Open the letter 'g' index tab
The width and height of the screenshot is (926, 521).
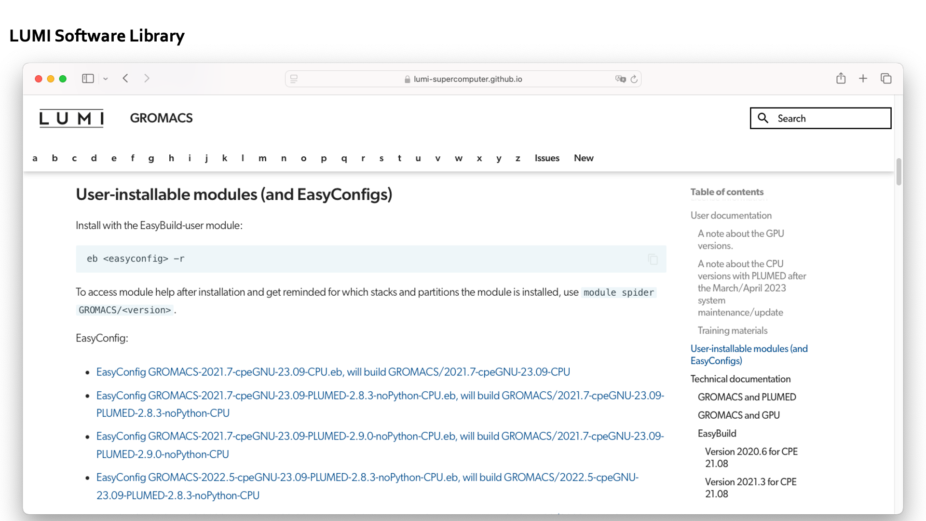pyautogui.click(x=151, y=158)
